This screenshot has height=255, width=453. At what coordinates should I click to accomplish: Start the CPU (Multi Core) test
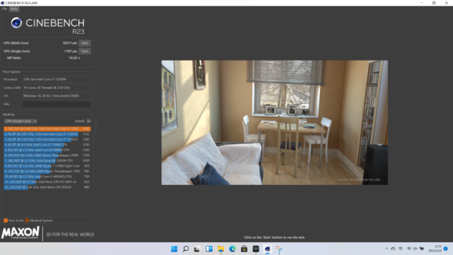tap(85, 43)
